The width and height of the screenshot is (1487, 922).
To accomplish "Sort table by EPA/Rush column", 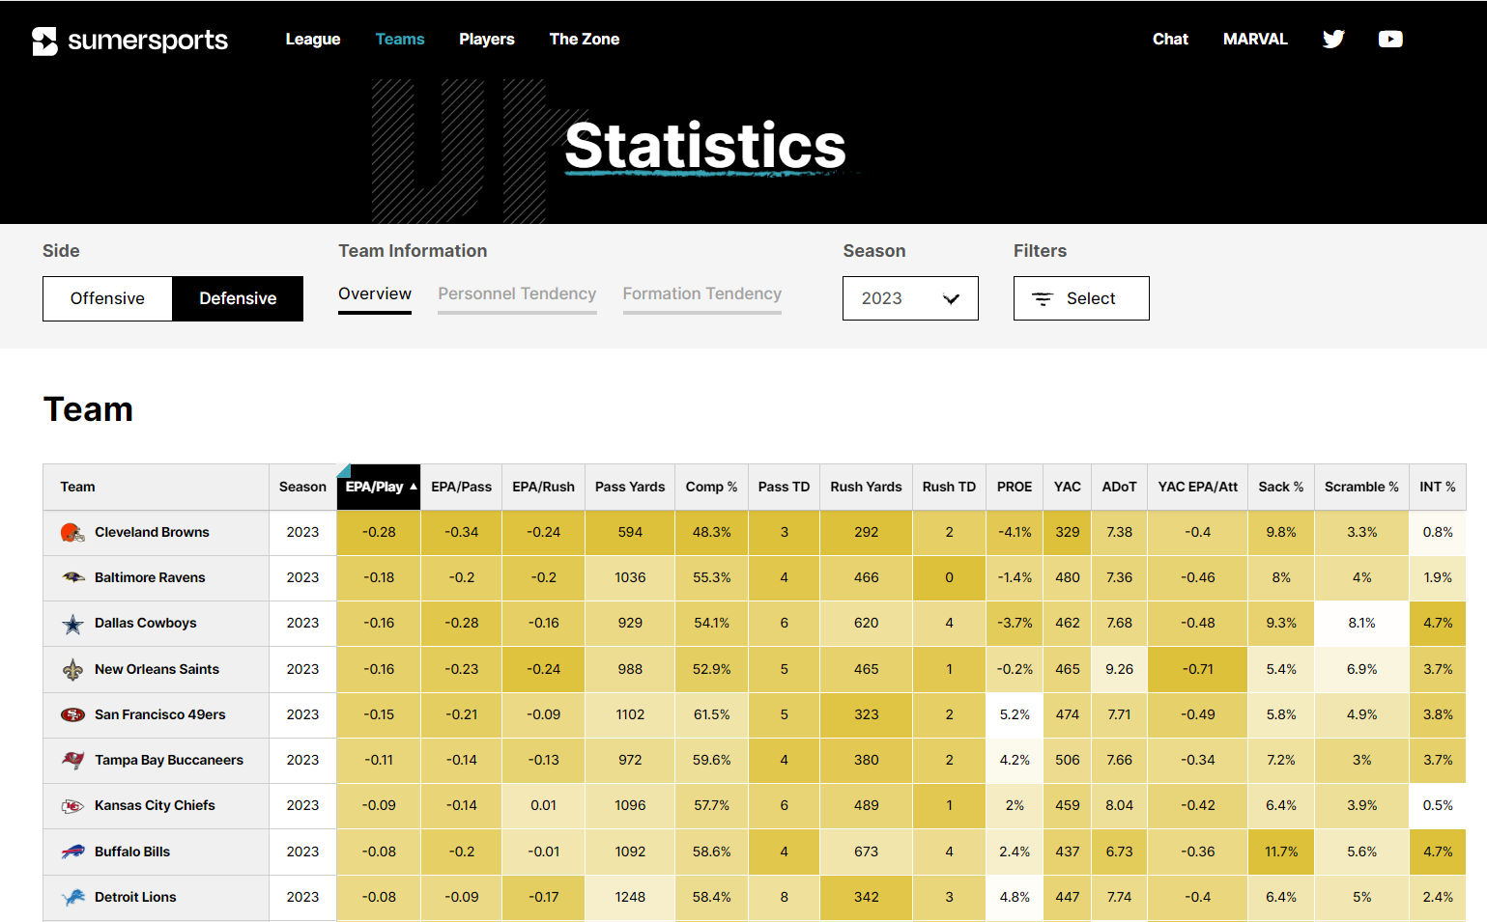I will 543,487.
